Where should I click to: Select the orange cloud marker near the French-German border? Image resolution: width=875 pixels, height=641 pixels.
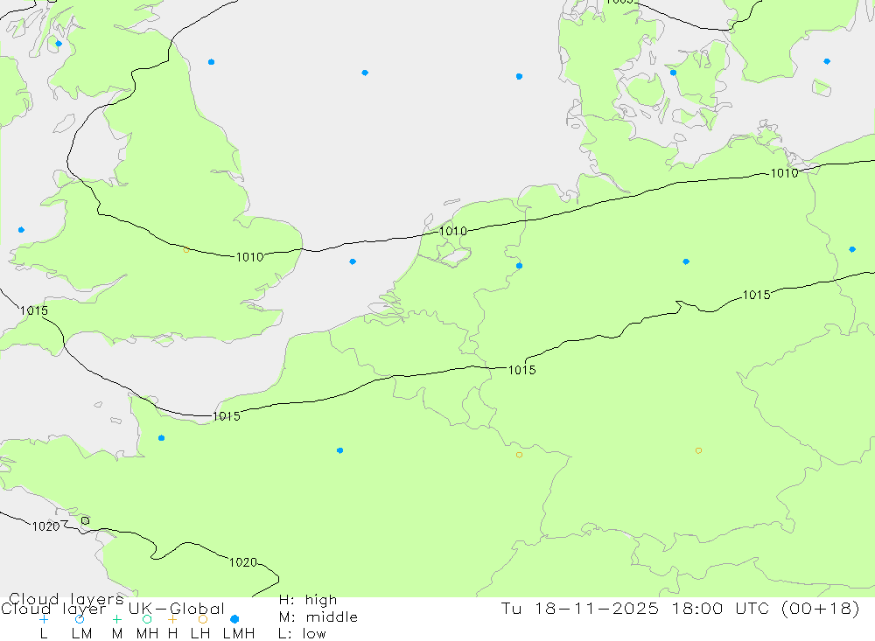519,455
